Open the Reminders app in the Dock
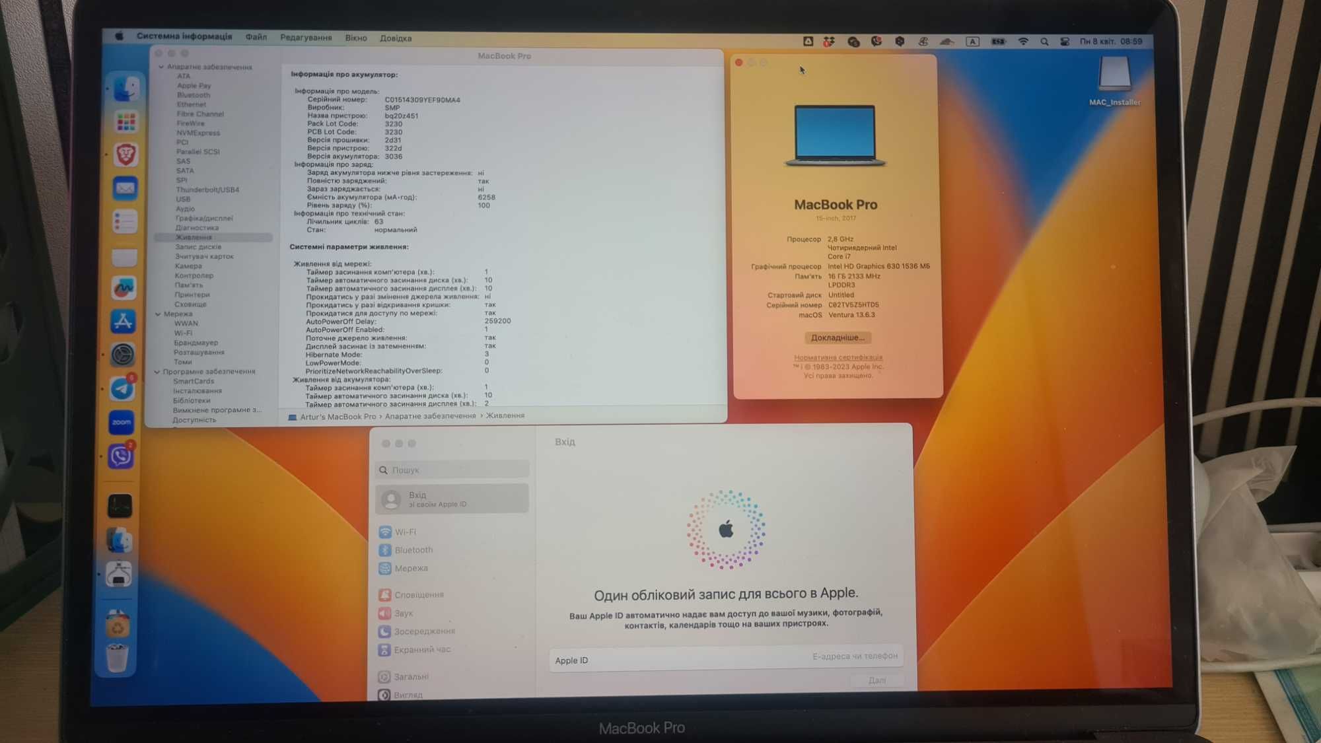Viewport: 1321px width, 743px height. click(125, 221)
